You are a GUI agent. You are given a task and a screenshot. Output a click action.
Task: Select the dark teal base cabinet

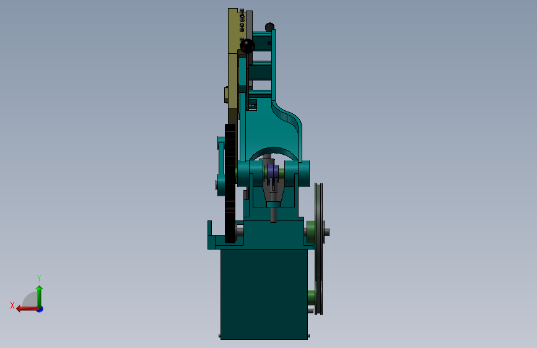click(264, 294)
